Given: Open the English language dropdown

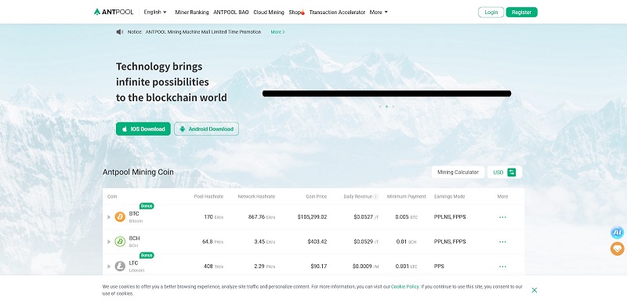Looking at the screenshot, I should pos(155,12).
